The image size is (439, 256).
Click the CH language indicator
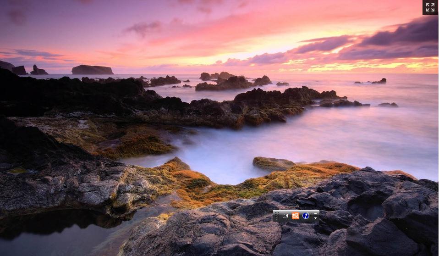pos(285,216)
